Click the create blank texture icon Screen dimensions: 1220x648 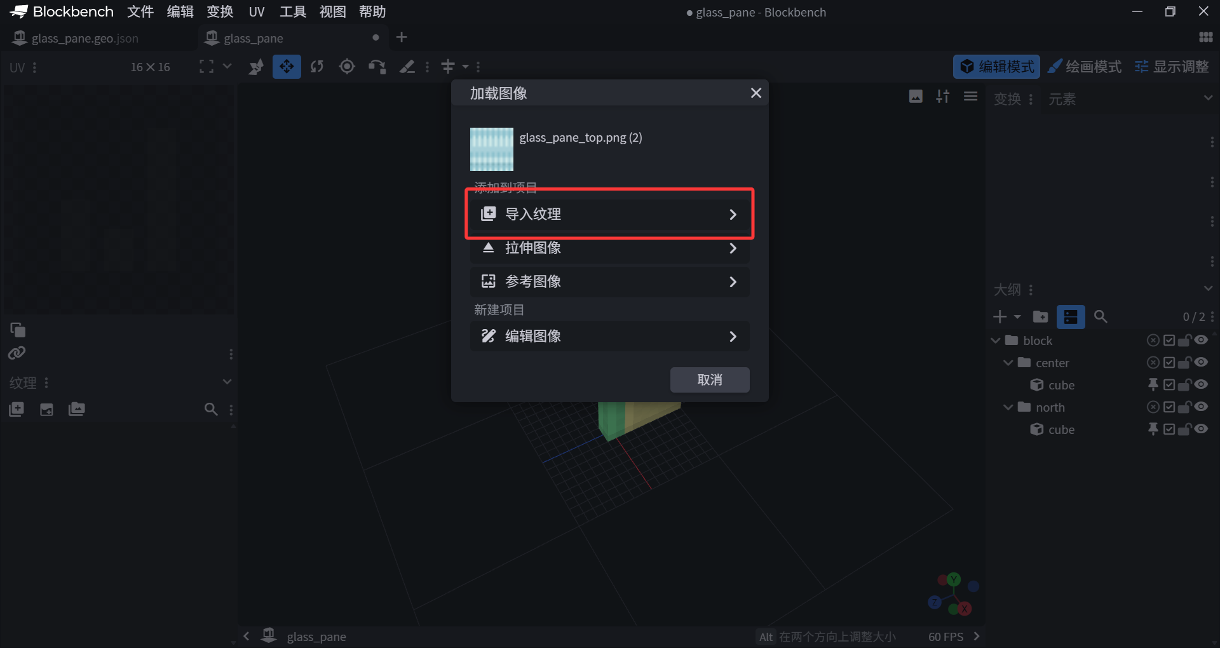pos(46,409)
